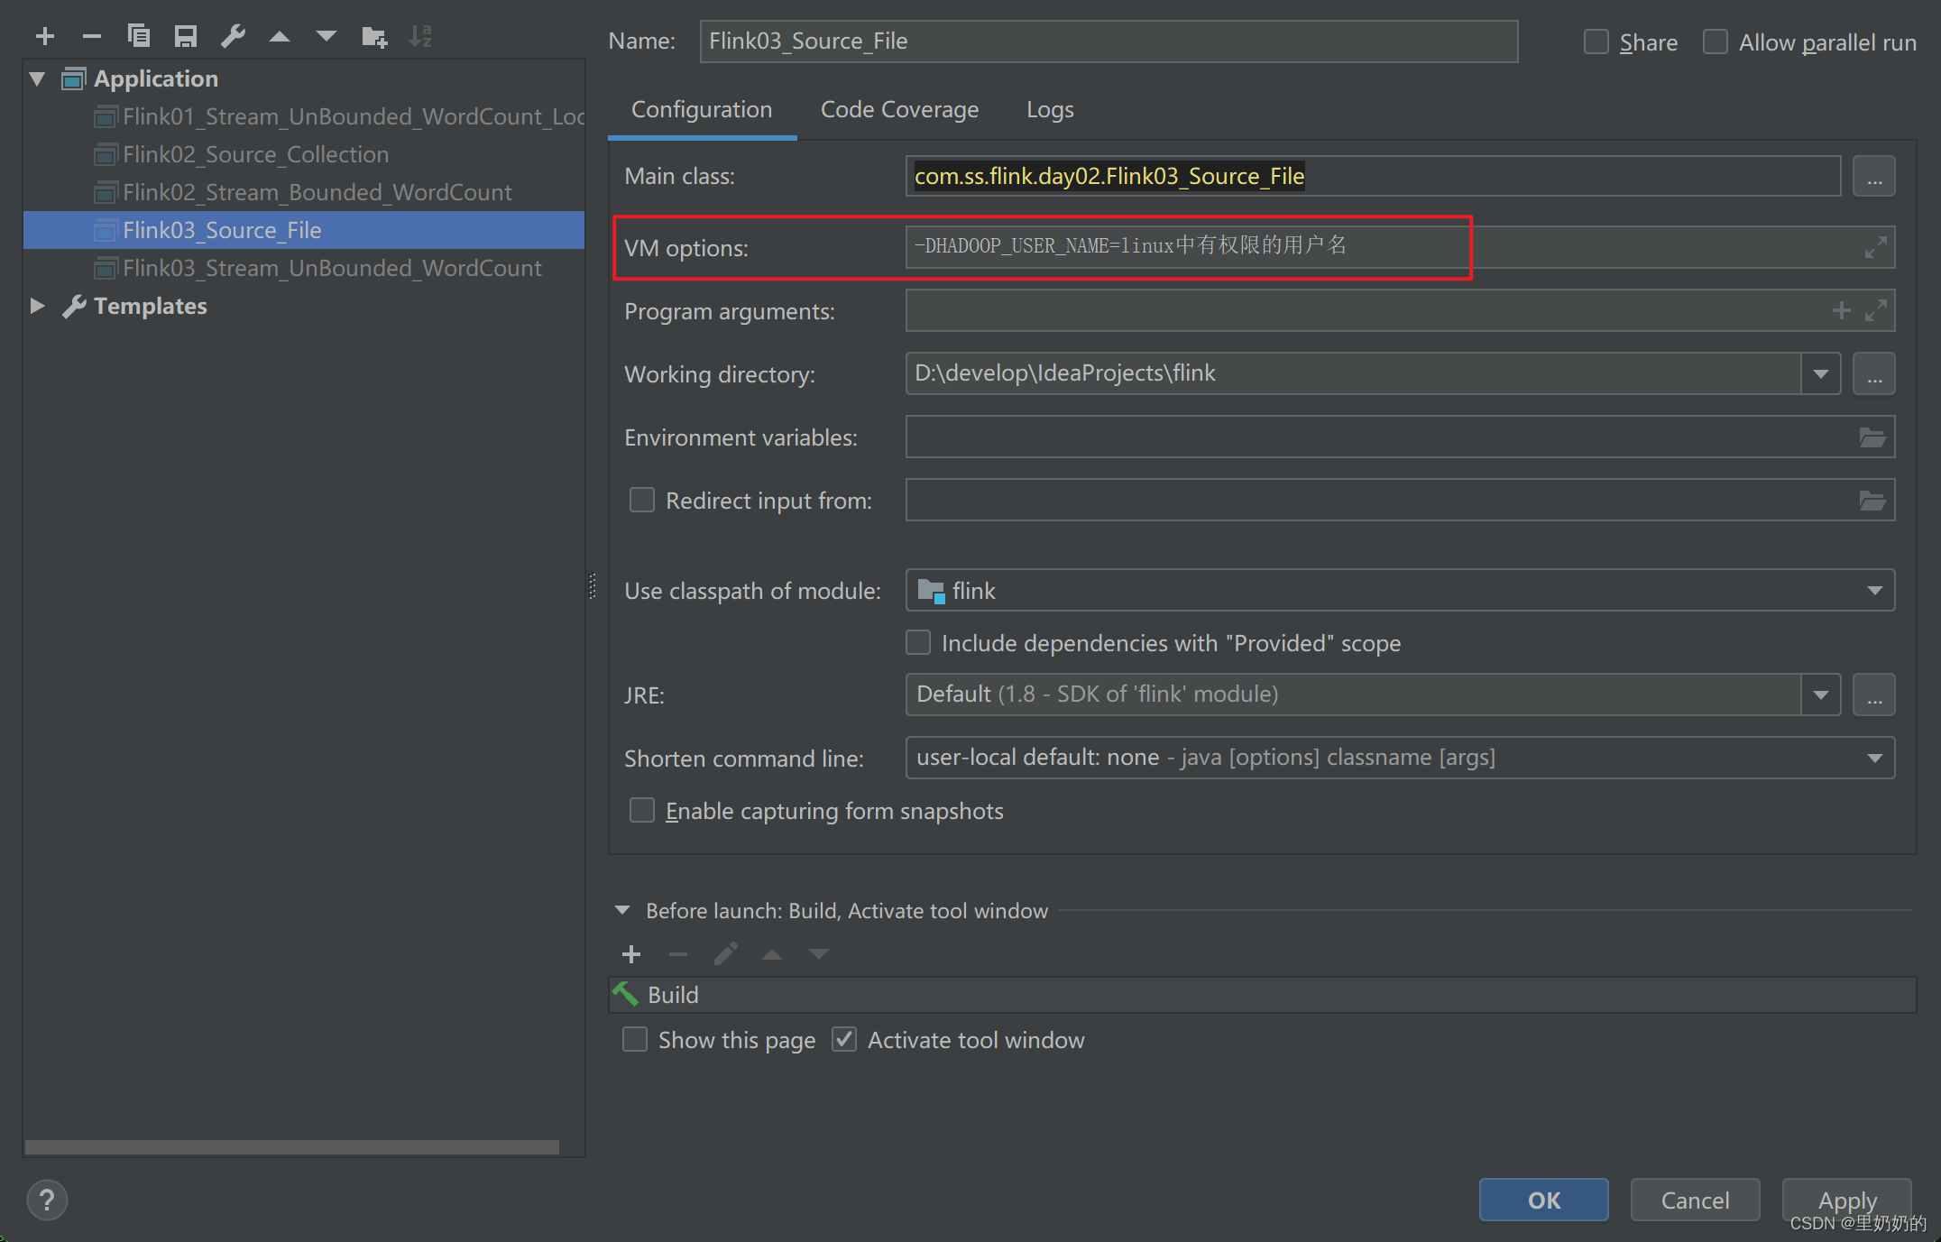Click the OK button
Screen dimensions: 1941x1242
pos(1542,1200)
